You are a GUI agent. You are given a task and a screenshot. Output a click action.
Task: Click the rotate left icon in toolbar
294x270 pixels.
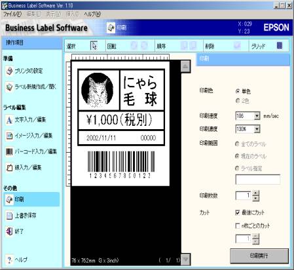pos(134,46)
